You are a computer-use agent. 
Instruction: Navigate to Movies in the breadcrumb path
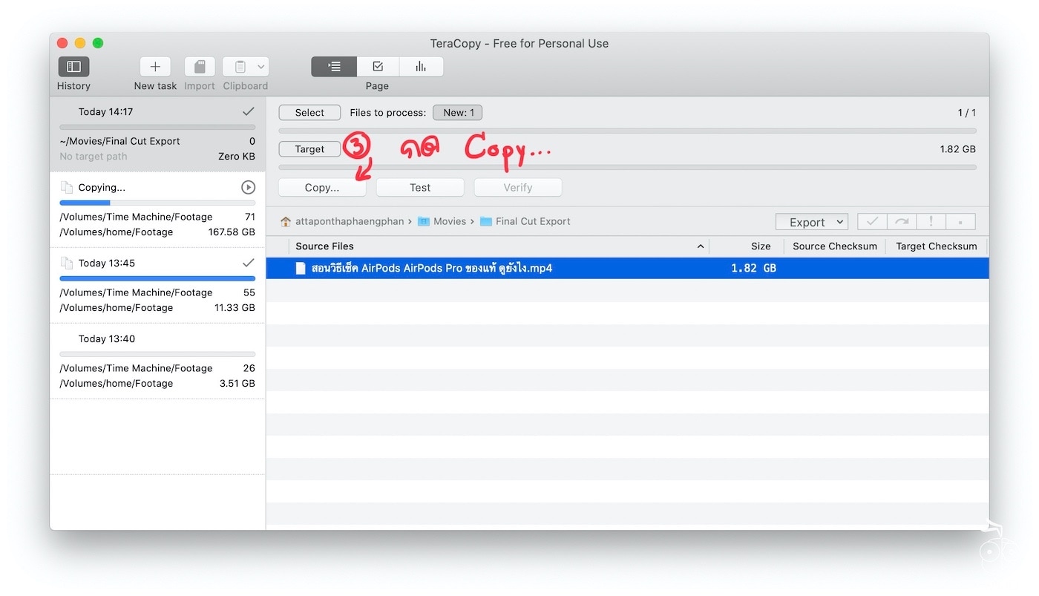click(x=449, y=220)
